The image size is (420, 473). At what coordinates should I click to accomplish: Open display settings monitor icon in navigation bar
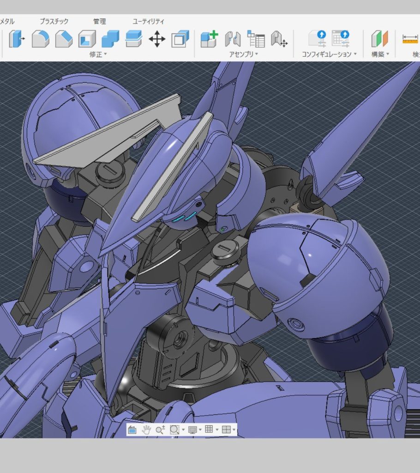point(192,430)
